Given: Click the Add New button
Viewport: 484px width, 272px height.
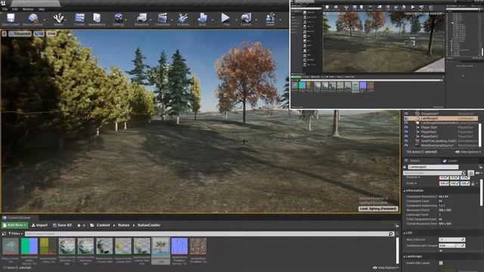Looking at the screenshot, I should click(x=14, y=225).
